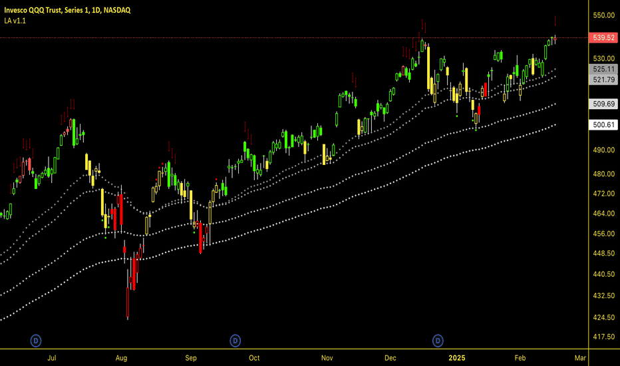Click the 509.69 indicator value label
Screen dimensions: 620x366
[x=604, y=104]
